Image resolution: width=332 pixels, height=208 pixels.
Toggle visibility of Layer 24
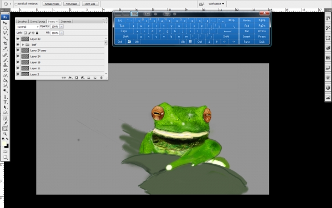18,56
